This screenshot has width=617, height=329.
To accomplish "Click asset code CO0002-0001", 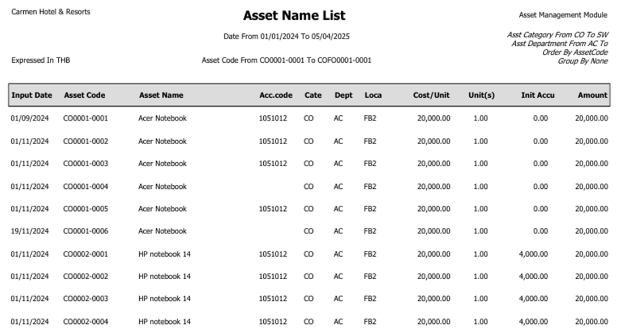I will tap(85, 254).
